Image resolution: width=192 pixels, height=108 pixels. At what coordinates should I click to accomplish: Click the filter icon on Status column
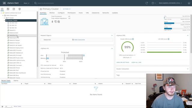(x=70, y=84)
